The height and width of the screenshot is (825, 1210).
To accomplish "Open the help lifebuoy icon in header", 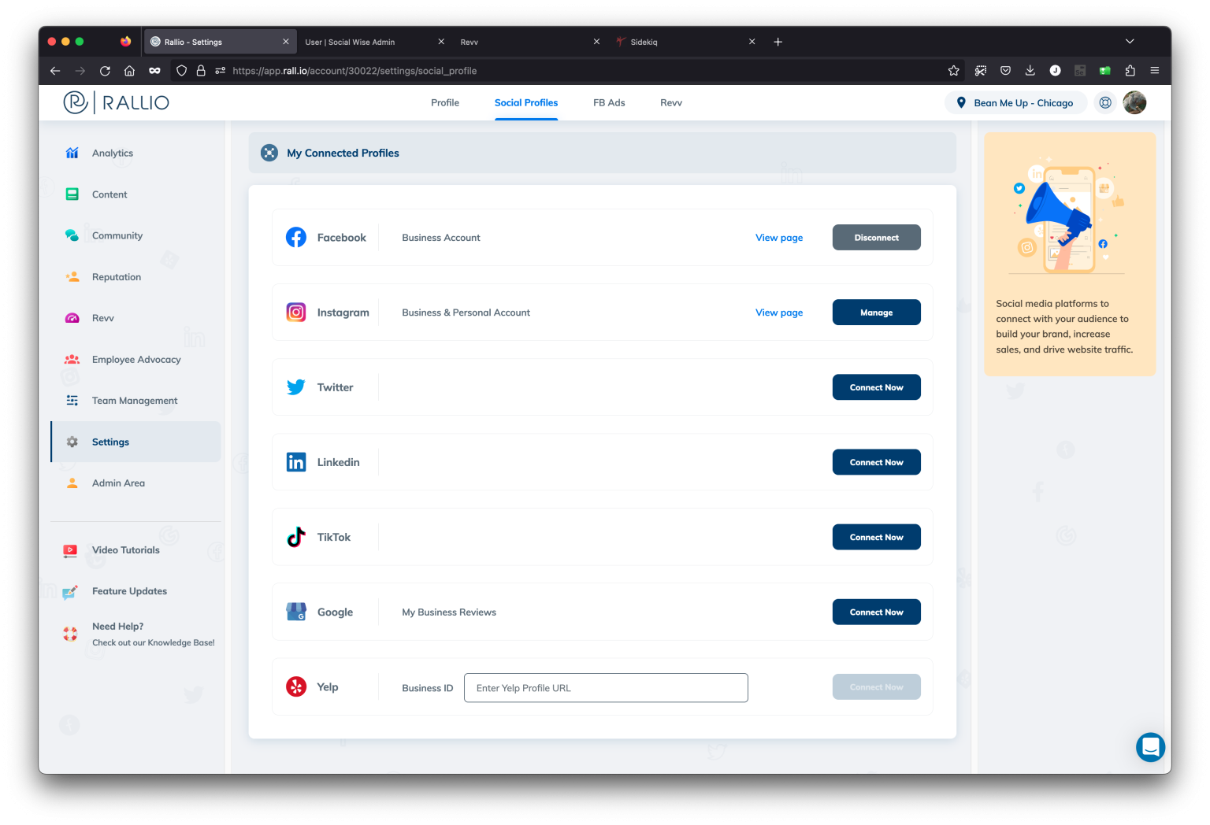I will coord(1105,102).
